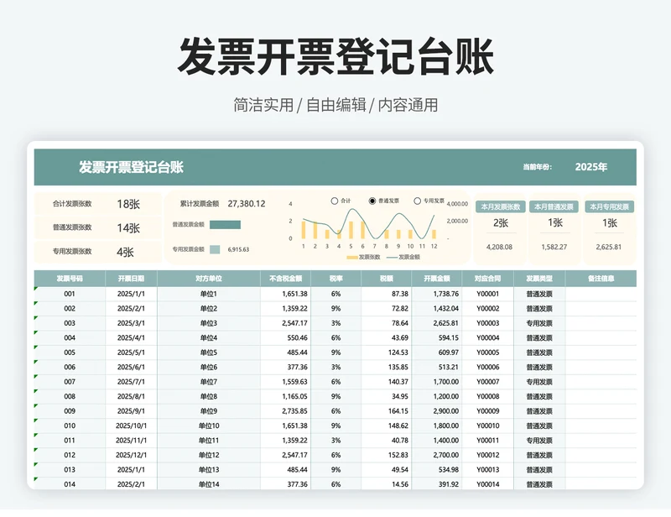Click 普通发票 type in row 001

(539, 294)
